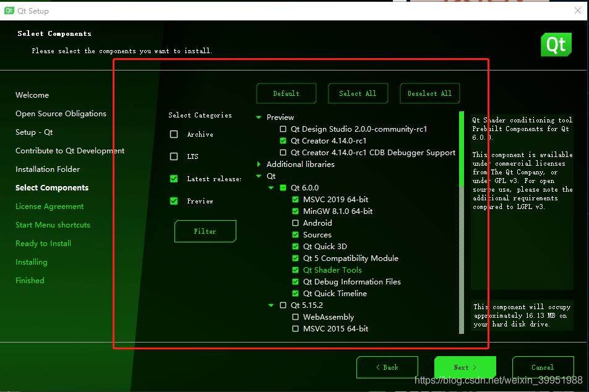Screen dimensions: 589x392
Task: Click the Installation Folder step
Action: [x=48, y=169]
